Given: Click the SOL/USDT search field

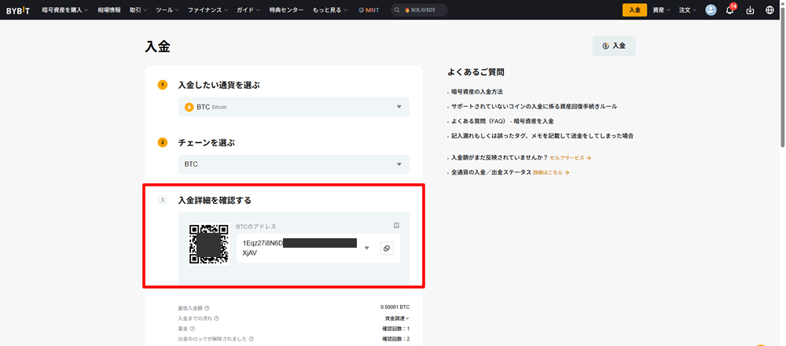Looking at the screenshot, I should [421, 10].
